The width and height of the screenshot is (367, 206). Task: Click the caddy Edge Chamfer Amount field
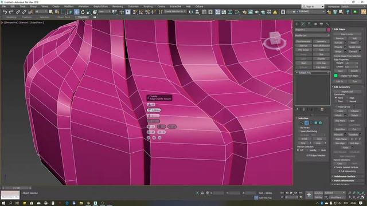coord(154,110)
